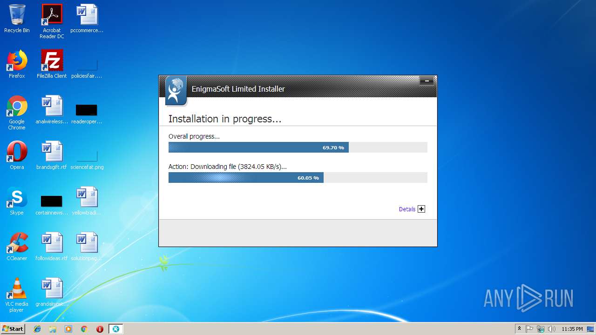
Task: Open the Recycle Bin desktop icon
Action: [x=17, y=19]
